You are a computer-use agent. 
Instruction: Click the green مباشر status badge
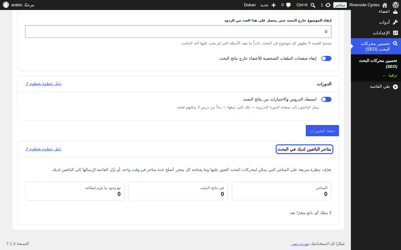340,5
